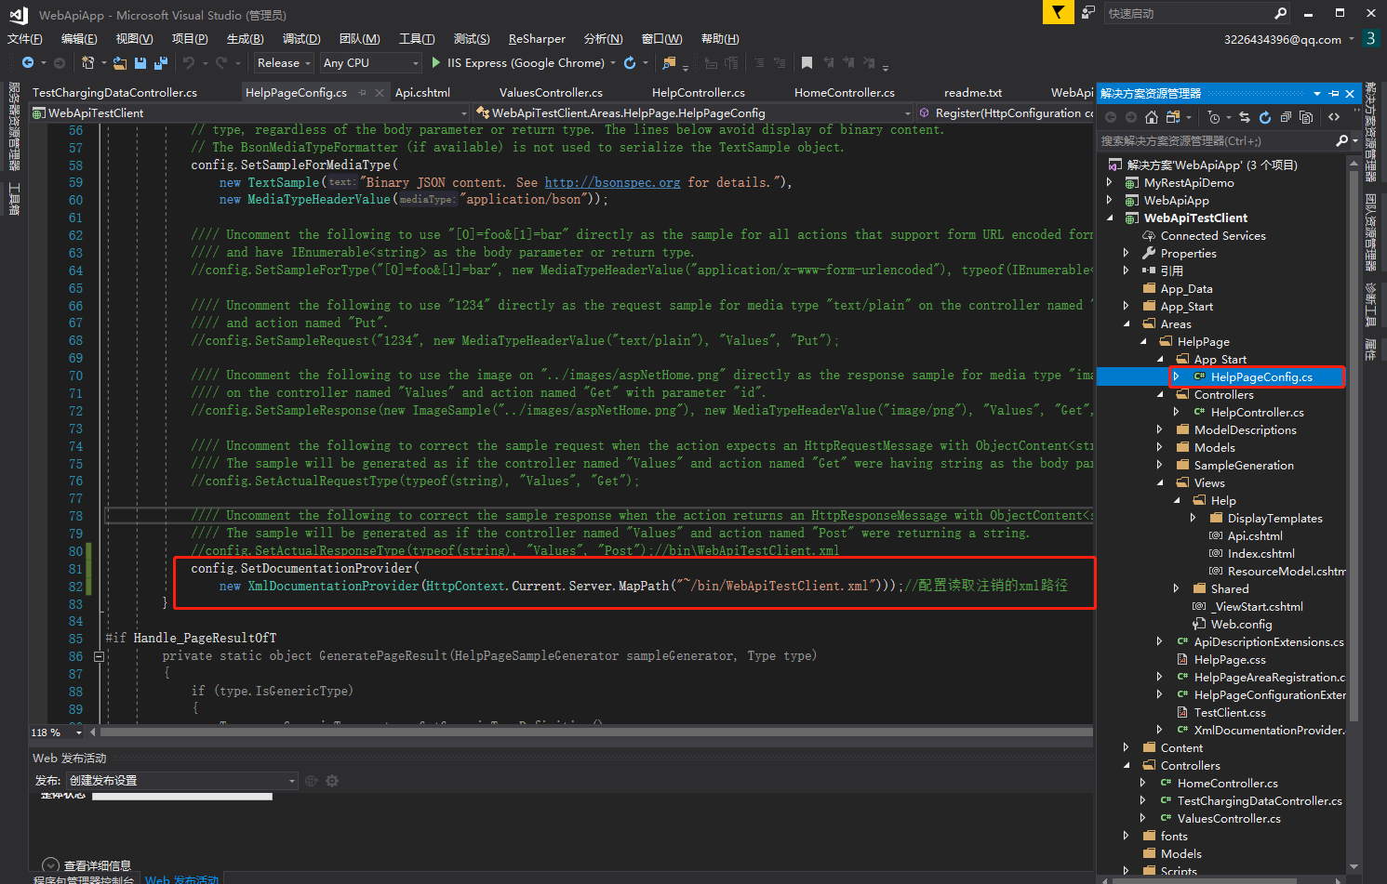Switch to the ValuesController.cs tab
This screenshot has height=884, width=1387.
click(x=551, y=92)
